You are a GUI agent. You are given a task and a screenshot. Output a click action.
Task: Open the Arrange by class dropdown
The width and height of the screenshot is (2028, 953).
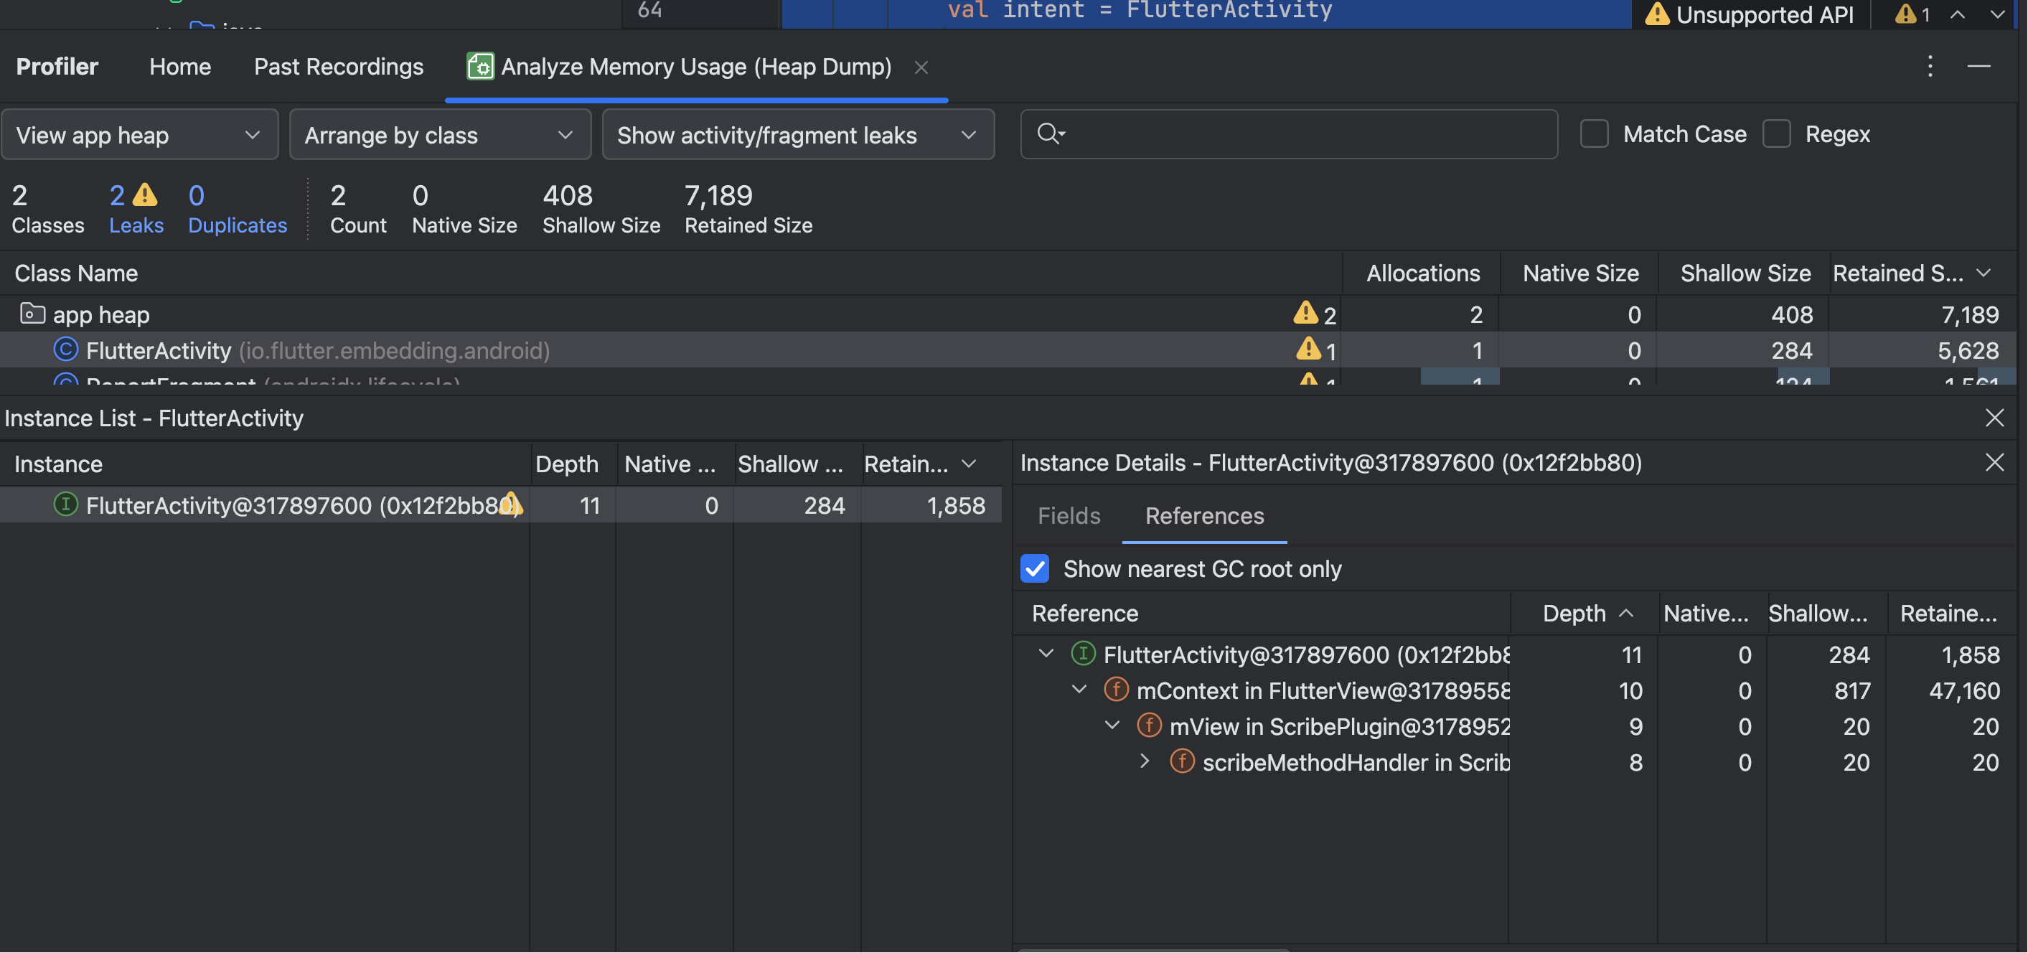[x=439, y=135]
